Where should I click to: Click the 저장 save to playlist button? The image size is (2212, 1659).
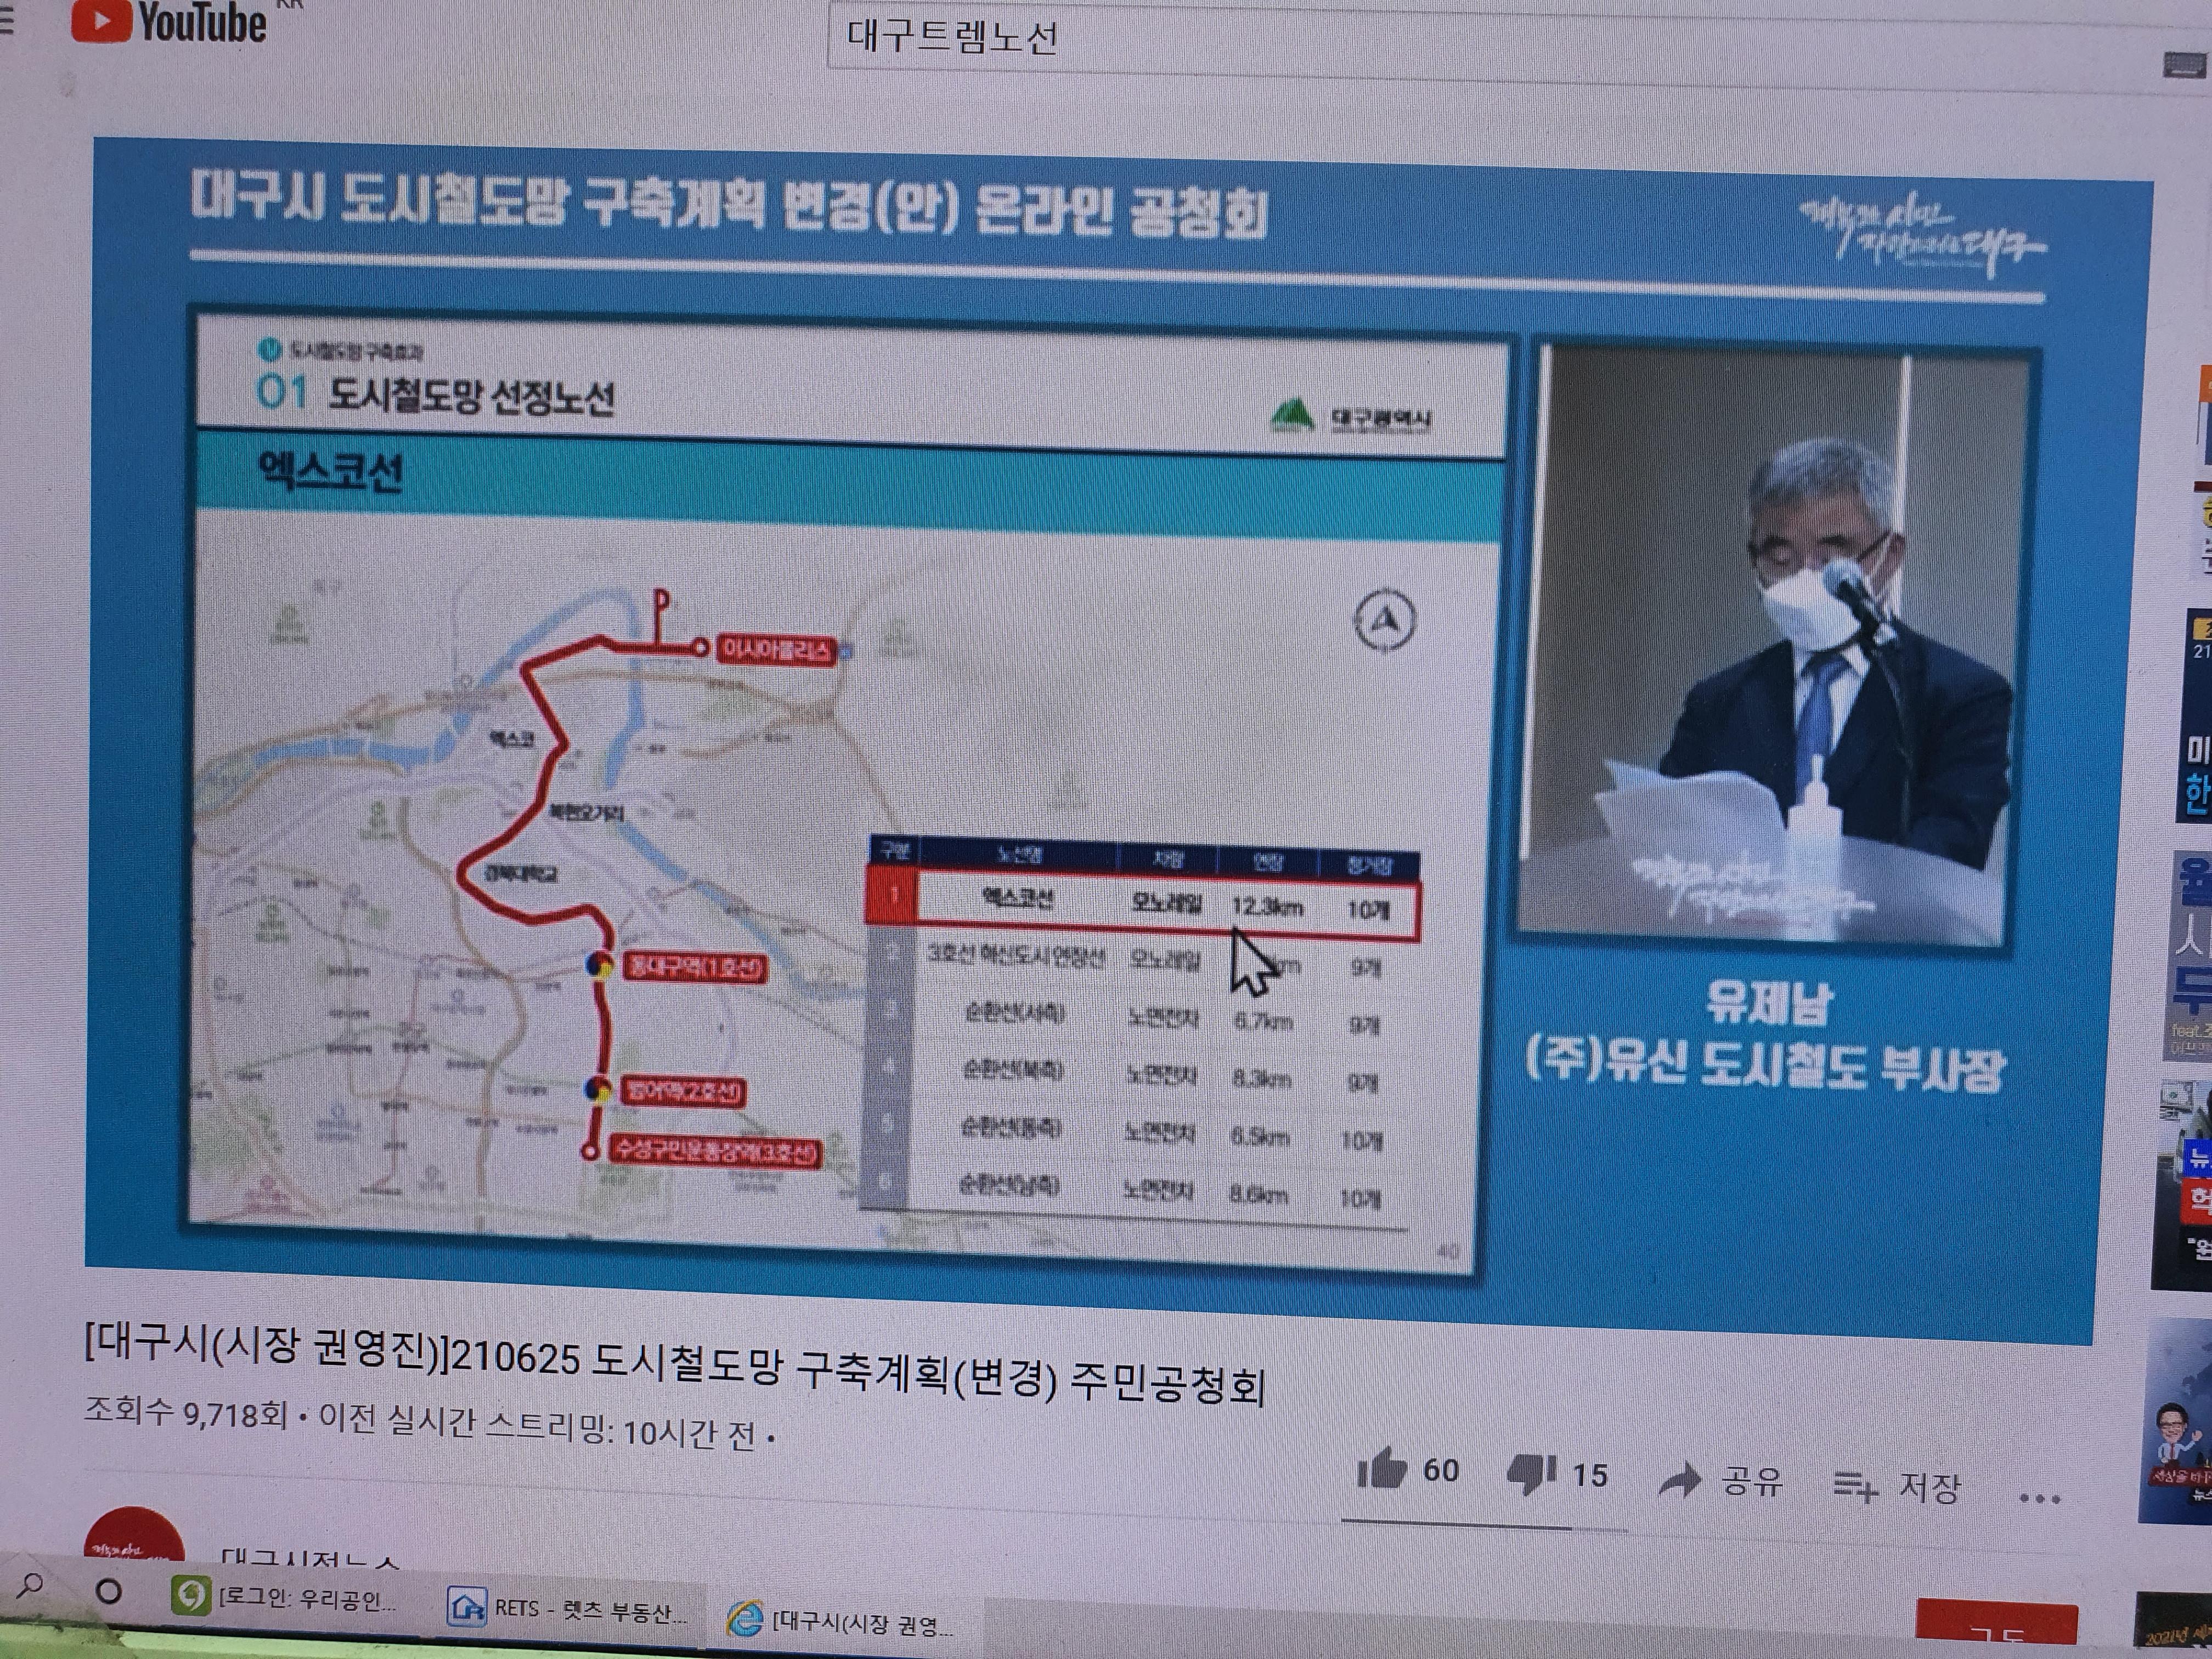[x=1896, y=1488]
